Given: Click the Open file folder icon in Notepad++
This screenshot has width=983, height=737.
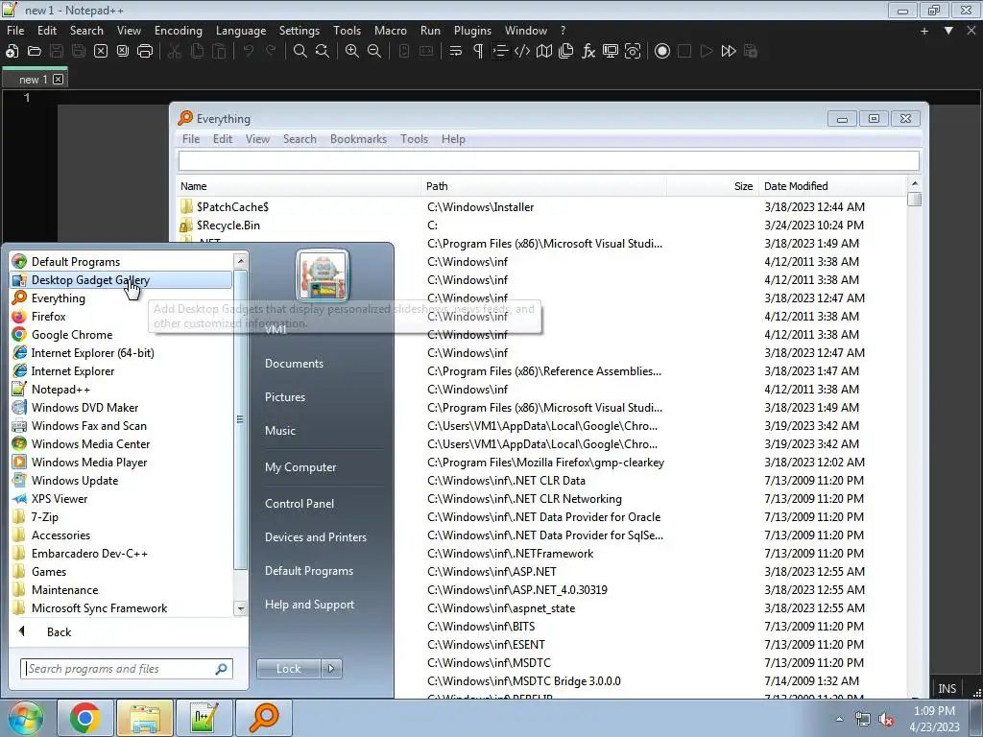Looking at the screenshot, I should pyautogui.click(x=35, y=52).
